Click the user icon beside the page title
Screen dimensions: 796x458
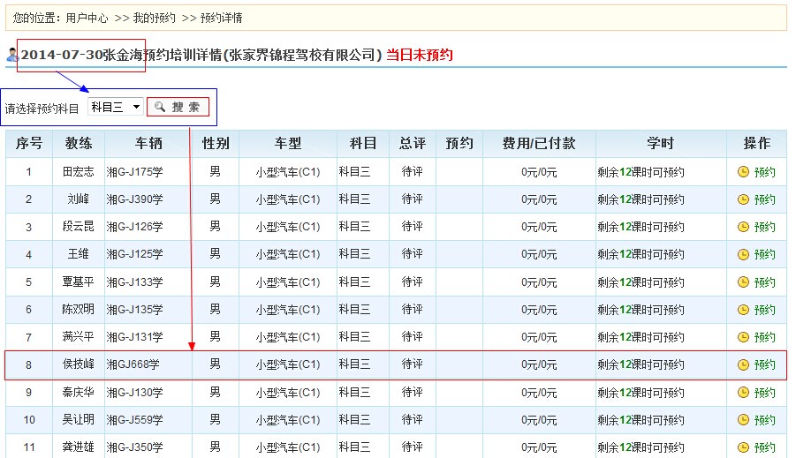[11, 55]
